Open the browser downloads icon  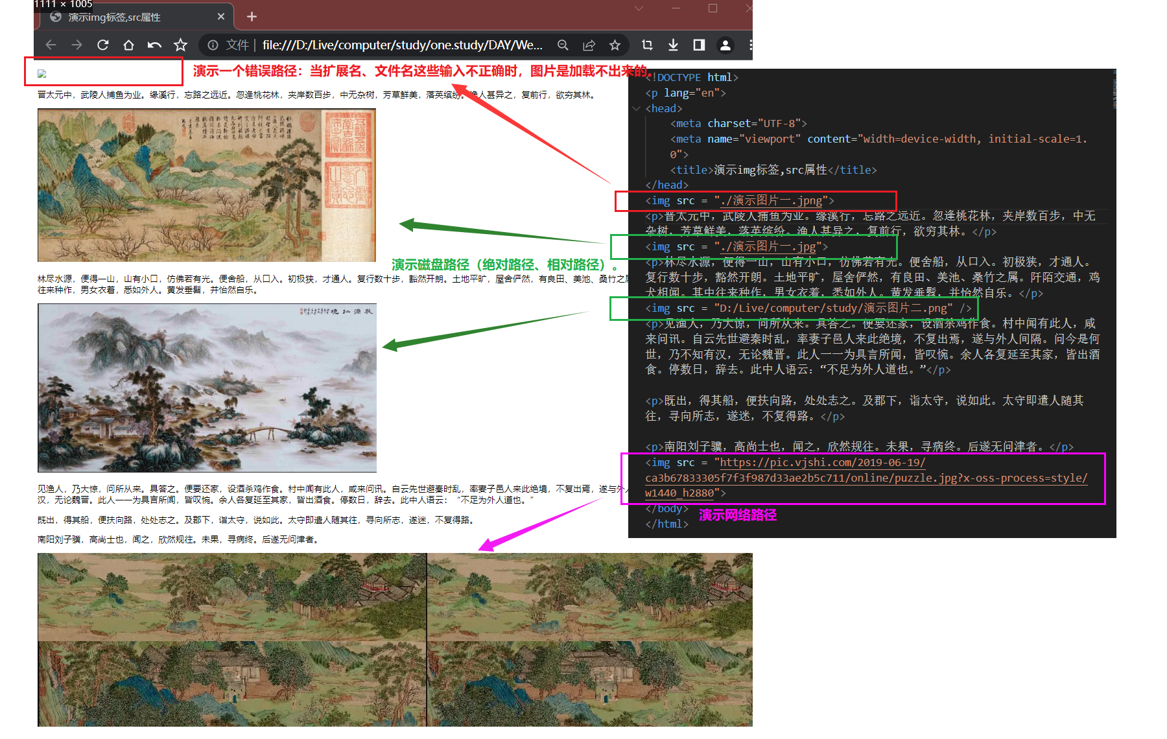point(673,45)
